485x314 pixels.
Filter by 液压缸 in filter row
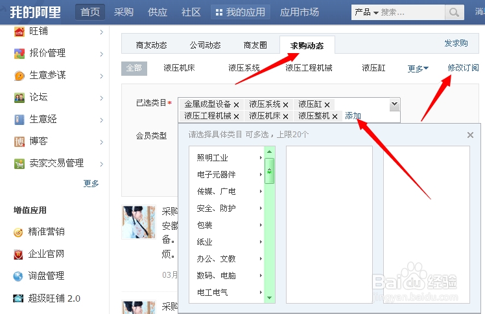tap(373, 68)
